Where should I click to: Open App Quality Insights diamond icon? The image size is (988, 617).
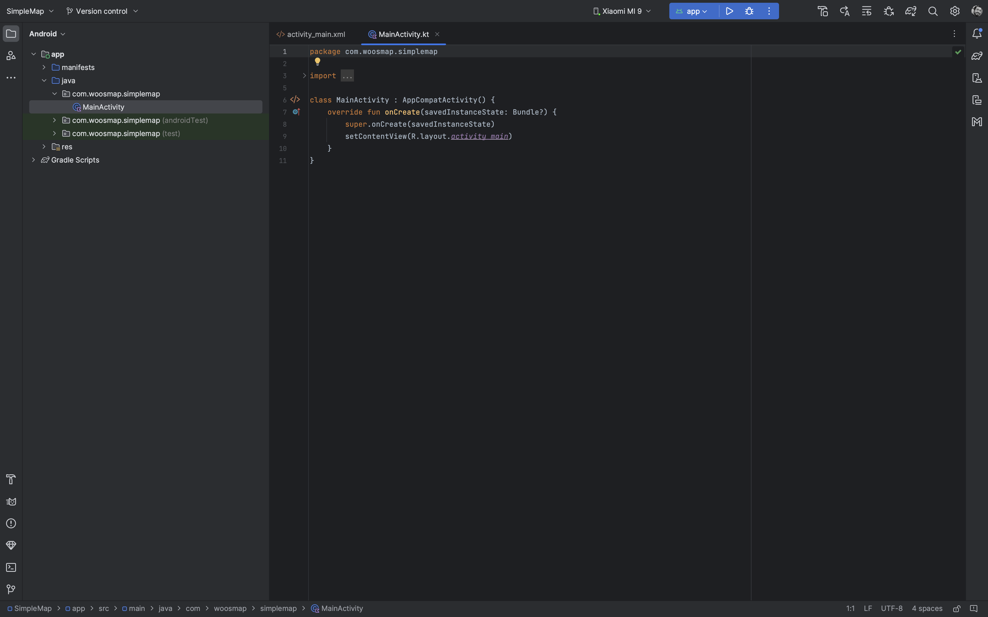coord(11,546)
